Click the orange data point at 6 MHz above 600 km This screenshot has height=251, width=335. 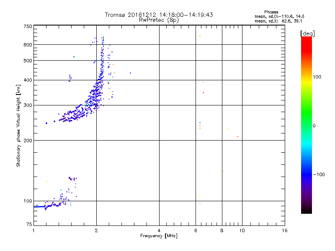pyautogui.click(x=200, y=36)
